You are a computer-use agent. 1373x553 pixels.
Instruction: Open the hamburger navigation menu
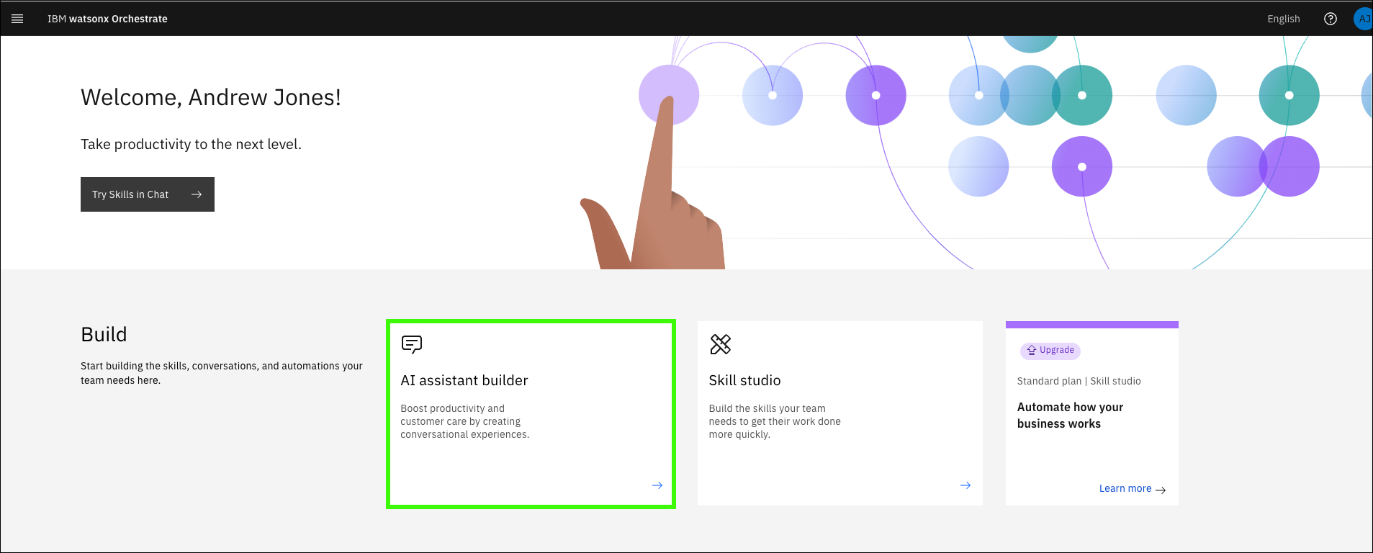point(17,19)
